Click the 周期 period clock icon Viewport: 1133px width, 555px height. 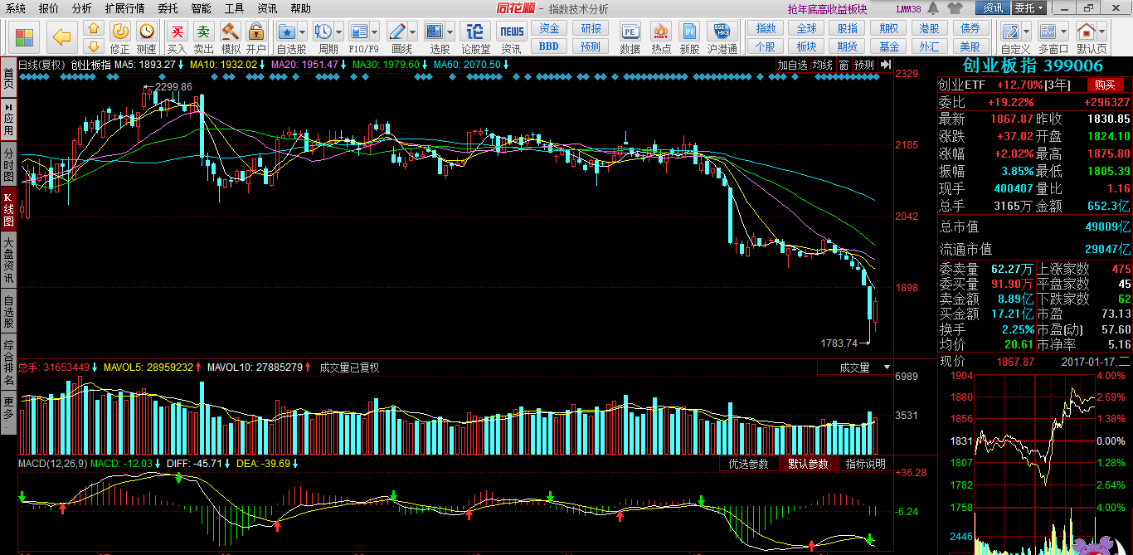[x=323, y=32]
